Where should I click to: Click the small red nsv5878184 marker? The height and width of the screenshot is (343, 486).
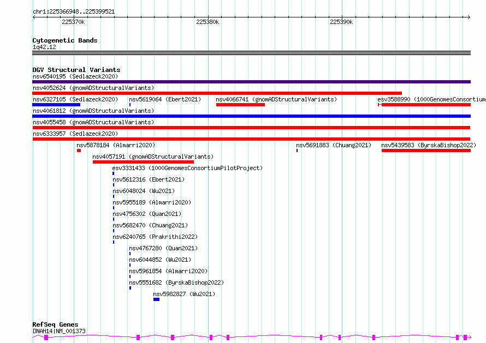79,151
